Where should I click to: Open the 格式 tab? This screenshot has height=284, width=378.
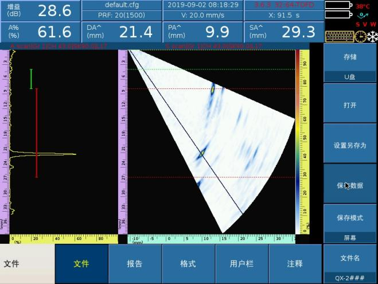pyautogui.click(x=188, y=264)
